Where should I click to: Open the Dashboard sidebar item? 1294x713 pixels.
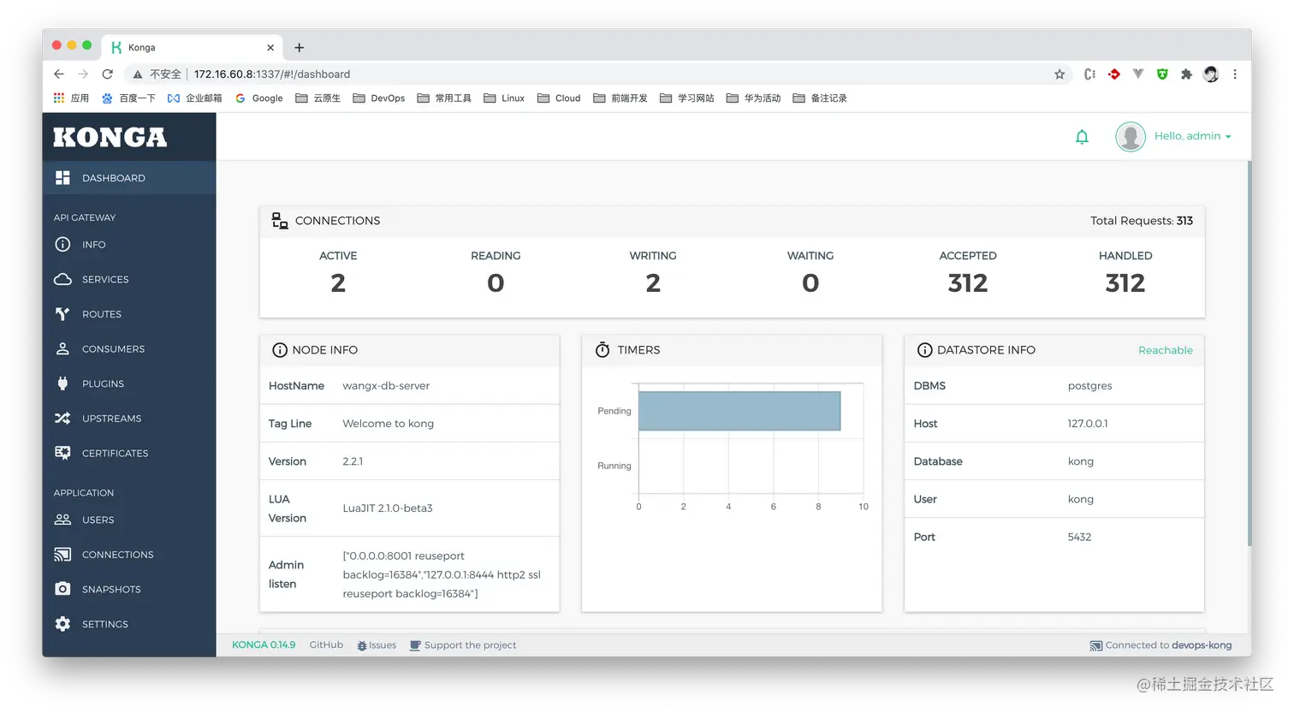click(x=129, y=178)
